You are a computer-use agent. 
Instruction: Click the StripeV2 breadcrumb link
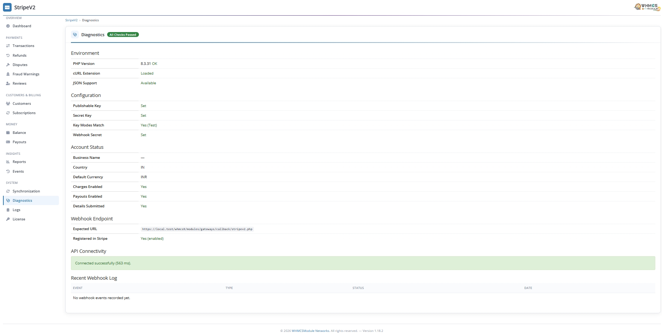tap(71, 20)
